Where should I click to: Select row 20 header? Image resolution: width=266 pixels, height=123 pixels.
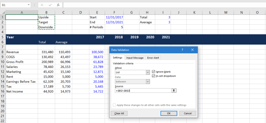click(3, 111)
